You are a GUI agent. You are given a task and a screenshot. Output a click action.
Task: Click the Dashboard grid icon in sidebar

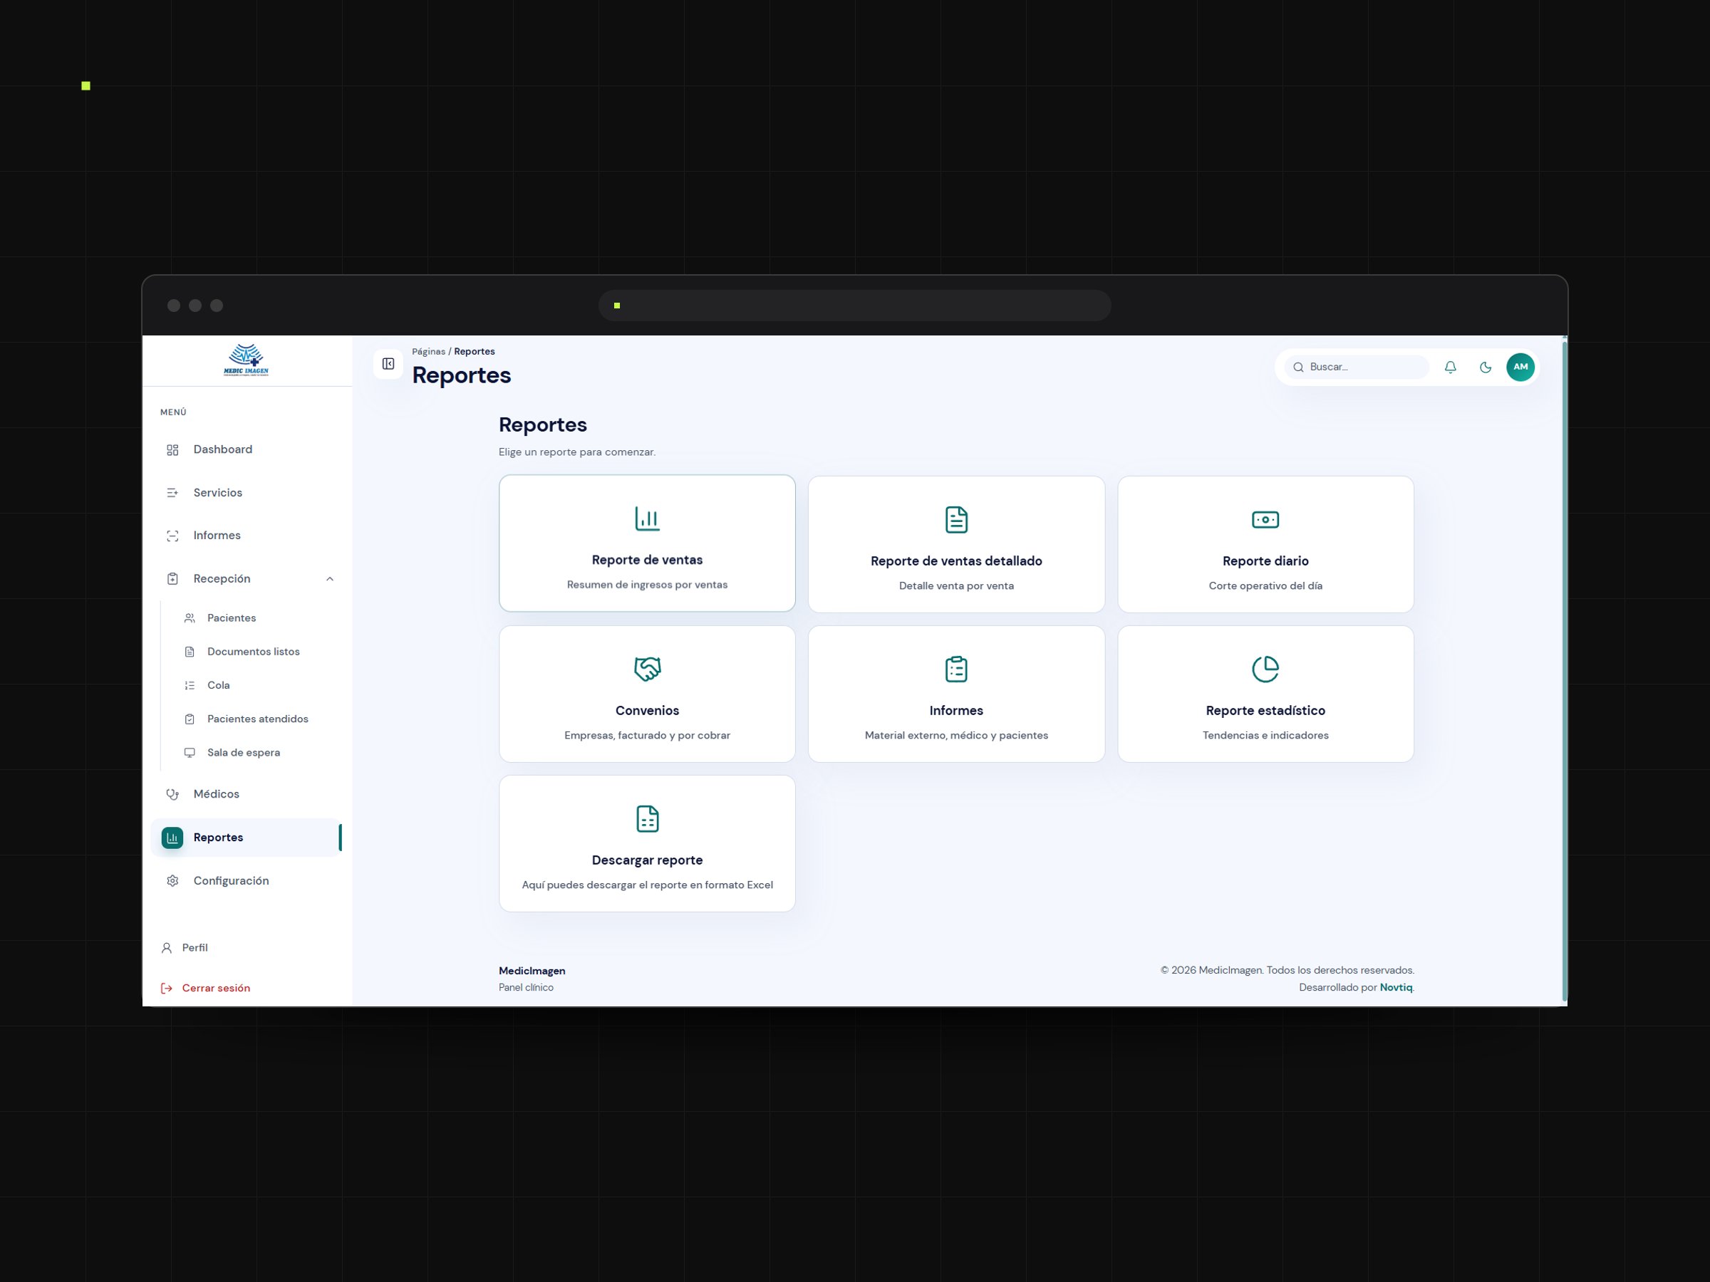pyautogui.click(x=172, y=449)
